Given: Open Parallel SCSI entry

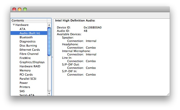Looking at the screenshot, I should (28, 79).
